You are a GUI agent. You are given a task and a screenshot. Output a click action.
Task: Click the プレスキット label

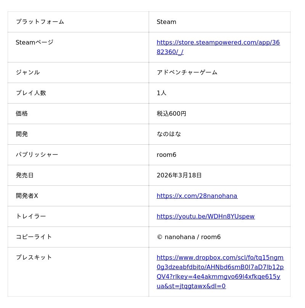click(x=34, y=257)
